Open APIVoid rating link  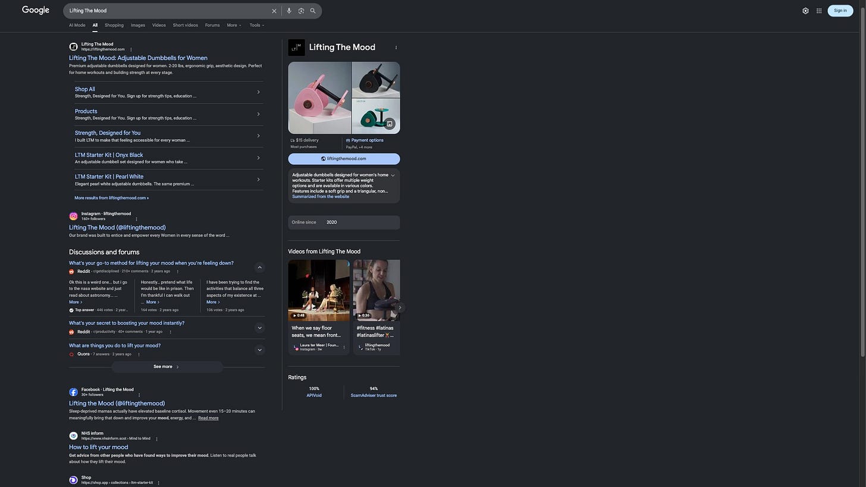pyautogui.click(x=314, y=395)
